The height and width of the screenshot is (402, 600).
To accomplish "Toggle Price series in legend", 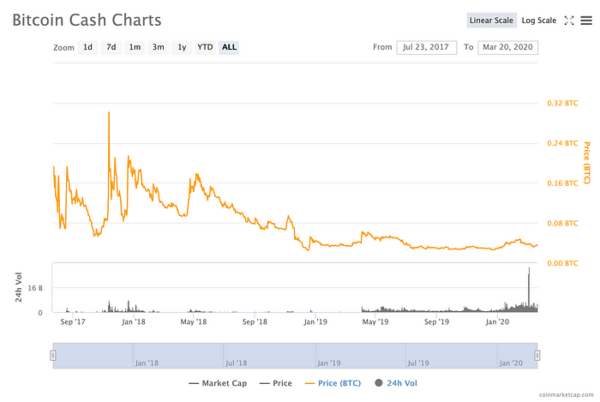I will click(x=275, y=383).
